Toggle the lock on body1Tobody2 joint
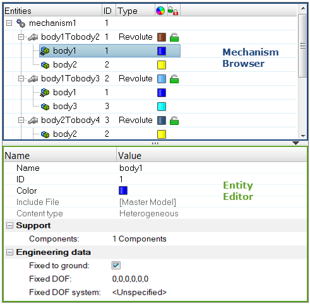The height and width of the screenshot is (304, 310). click(x=174, y=37)
